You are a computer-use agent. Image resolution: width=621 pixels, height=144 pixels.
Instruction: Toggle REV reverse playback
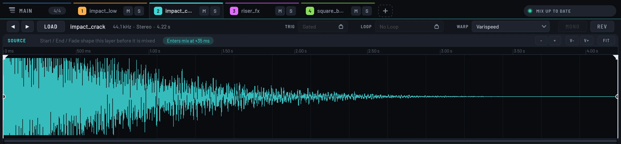click(602, 27)
